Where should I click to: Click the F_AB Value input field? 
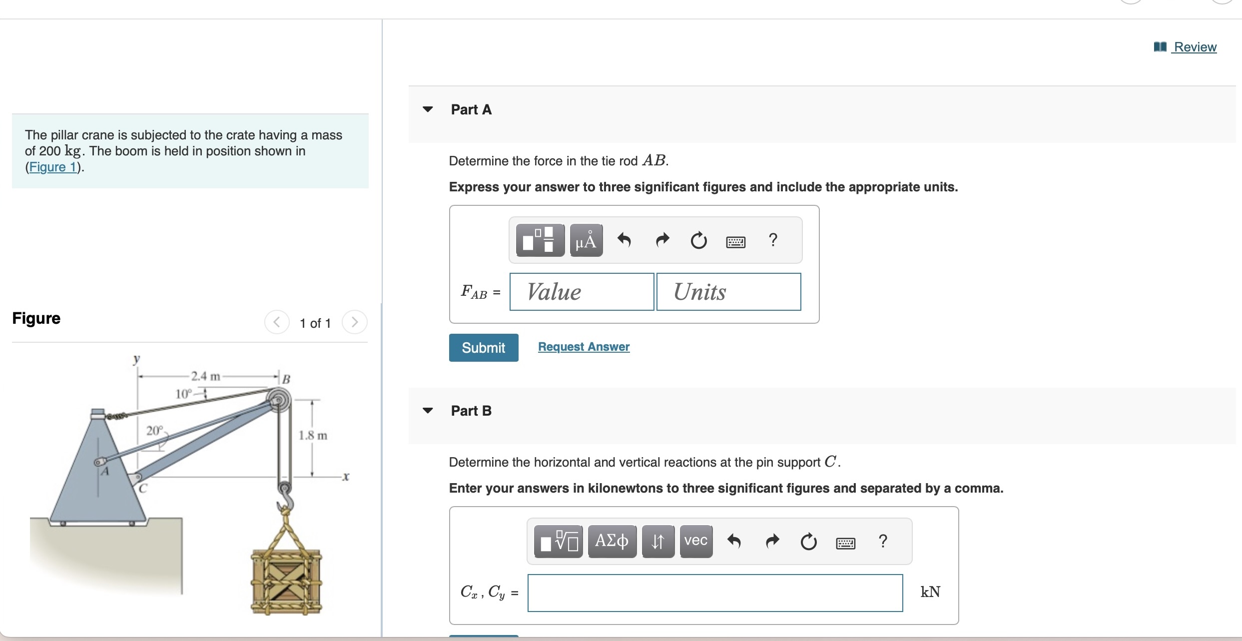pos(582,292)
